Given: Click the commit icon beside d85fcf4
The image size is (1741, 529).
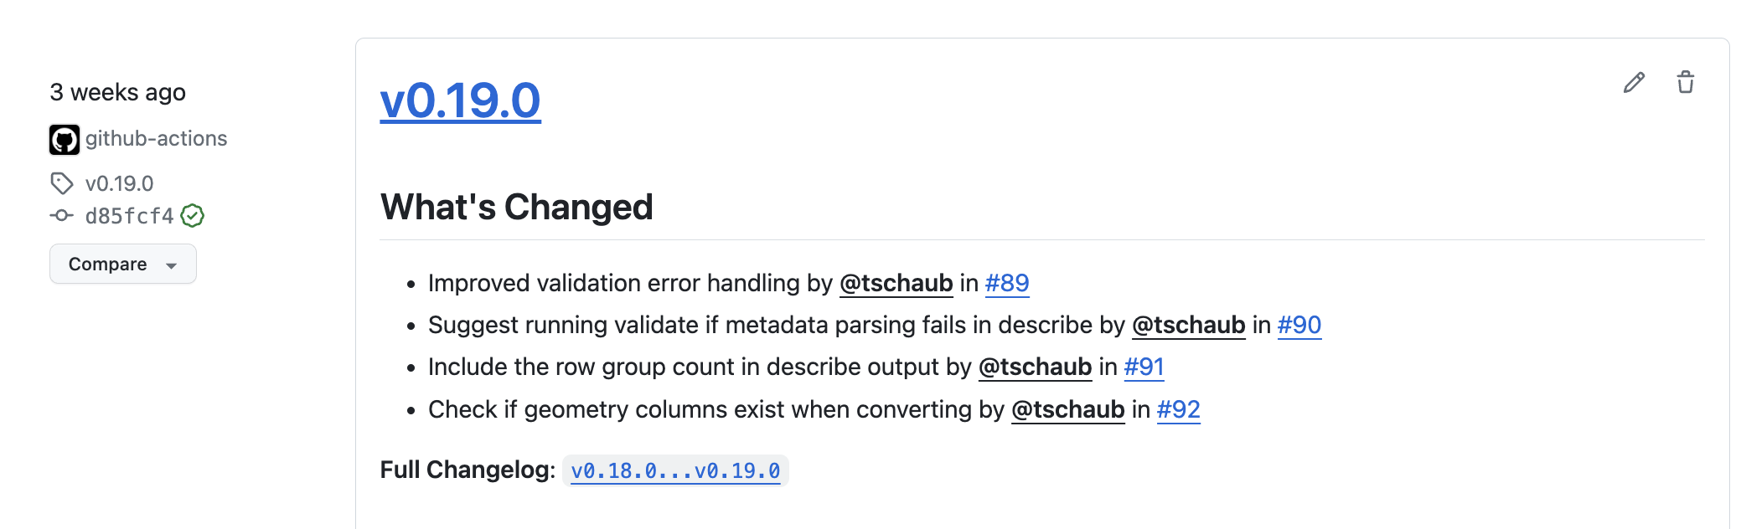Looking at the screenshot, I should pyautogui.click(x=62, y=216).
